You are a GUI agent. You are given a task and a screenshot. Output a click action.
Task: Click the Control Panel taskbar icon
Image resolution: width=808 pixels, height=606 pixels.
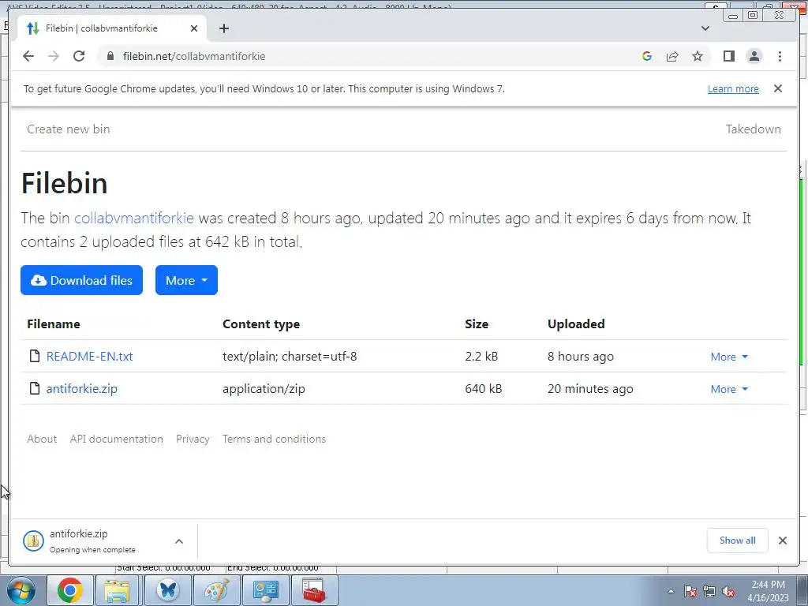pos(265,590)
